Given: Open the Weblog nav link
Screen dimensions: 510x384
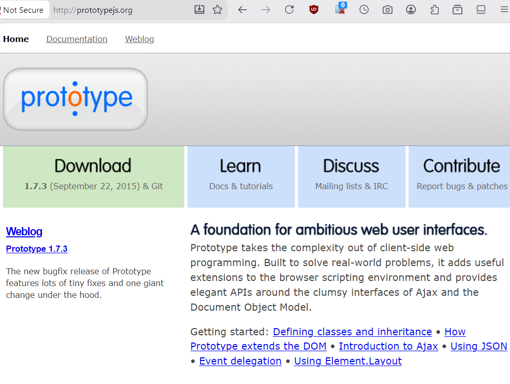Looking at the screenshot, I should tap(140, 39).
